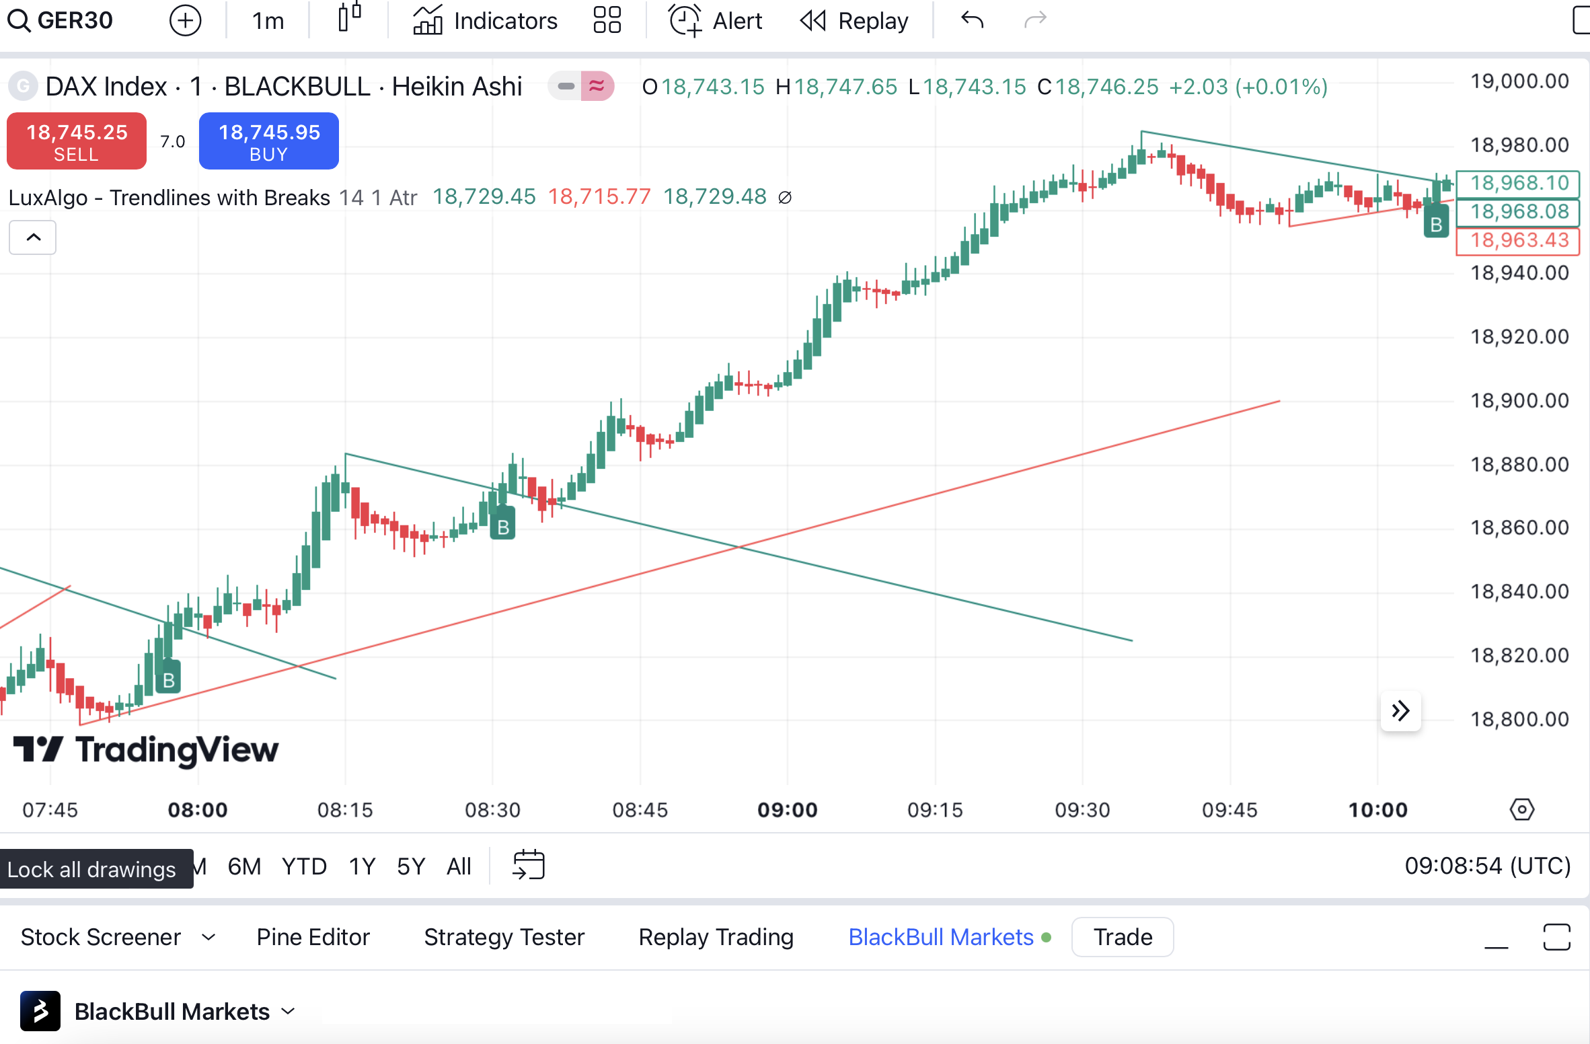The width and height of the screenshot is (1590, 1044).
Task: Toggle the grey dash status pill
Action: click(x=565, y=87)
